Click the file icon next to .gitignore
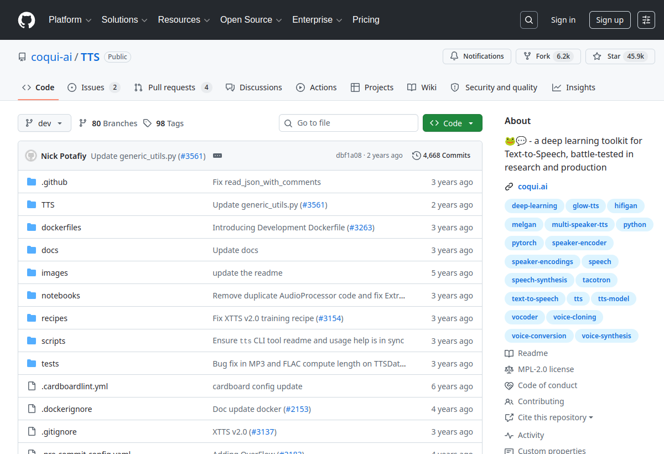 32,432
